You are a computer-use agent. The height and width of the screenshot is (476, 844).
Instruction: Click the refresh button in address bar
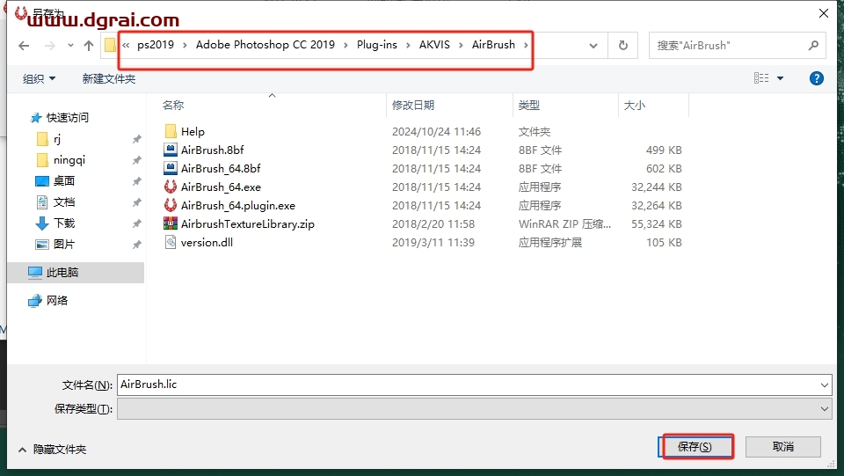pos(622,45)
